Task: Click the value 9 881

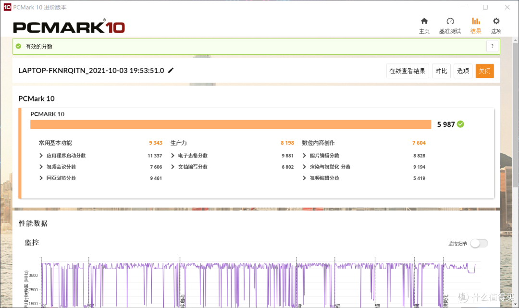Action: [288, 156]
